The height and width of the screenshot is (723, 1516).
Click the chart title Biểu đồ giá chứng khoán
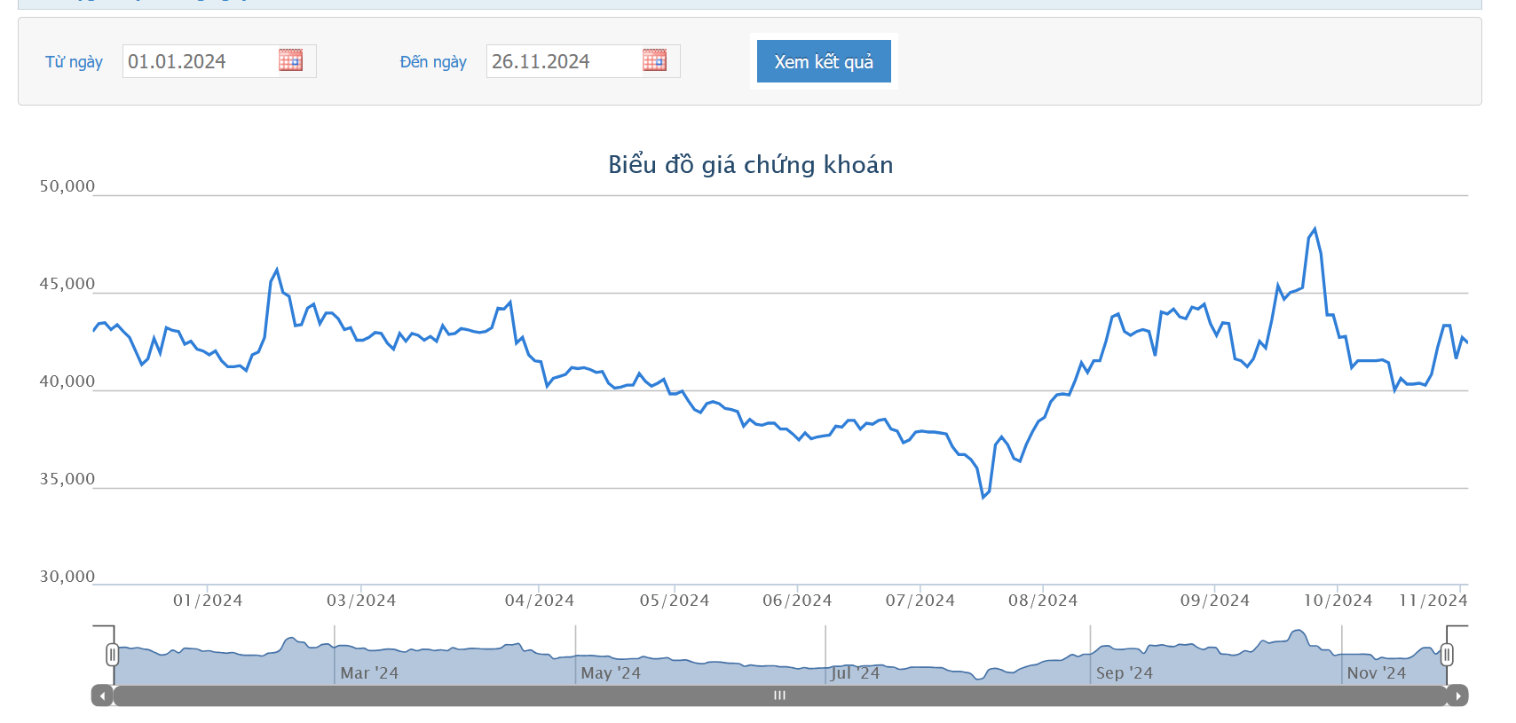point(751,165)
